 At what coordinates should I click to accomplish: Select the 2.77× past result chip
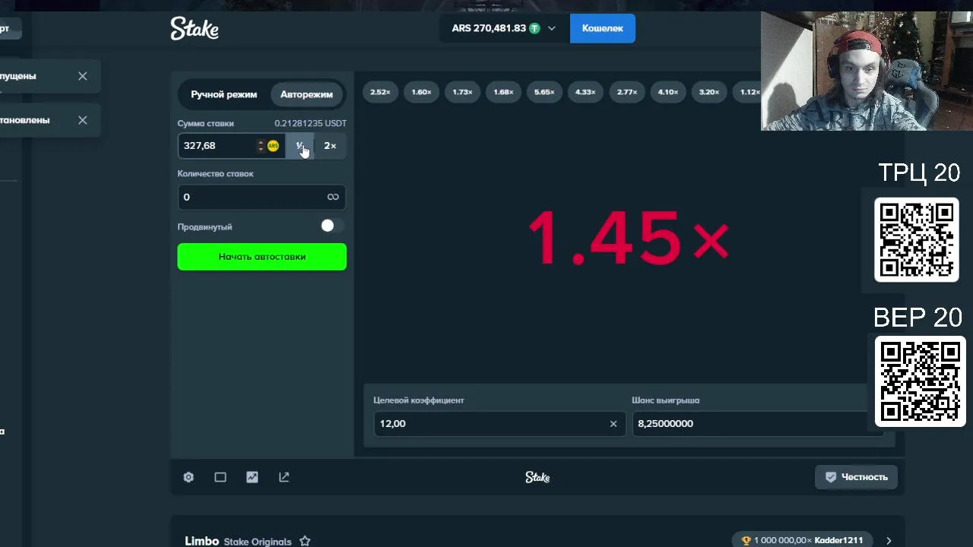(x=627, y=92)
